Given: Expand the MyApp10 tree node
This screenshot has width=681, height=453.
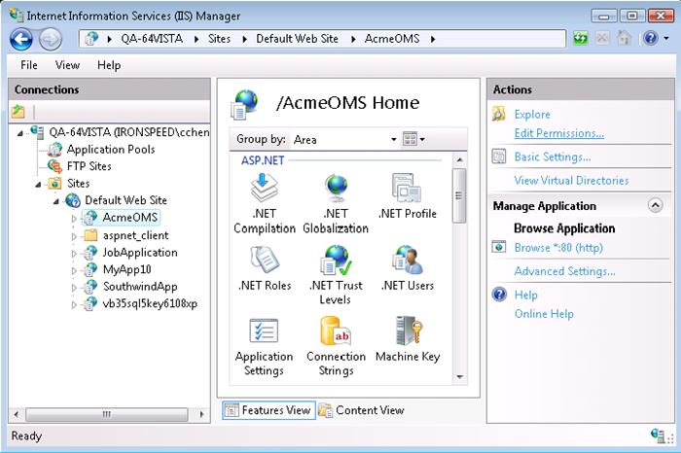Looking at the screenshot, I should [74, 270].
